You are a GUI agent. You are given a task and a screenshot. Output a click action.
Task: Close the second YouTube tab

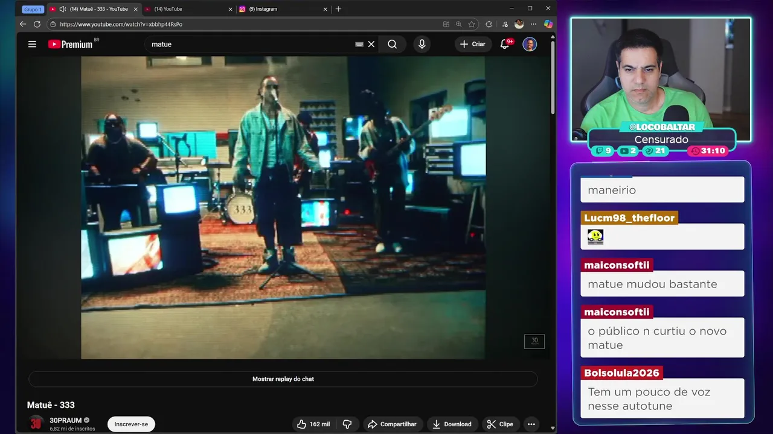point(230,9)
